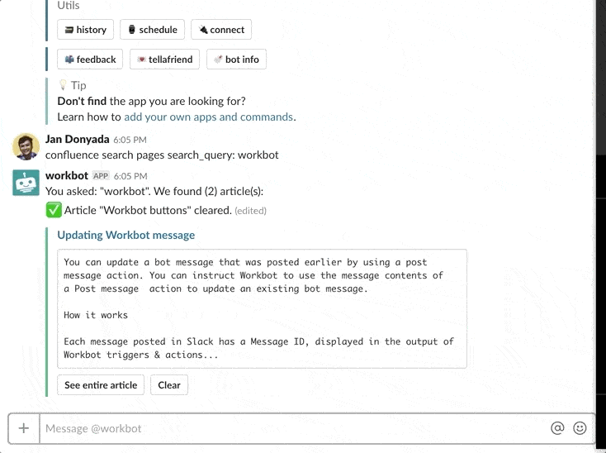Open the bot info button
This screenshot has width=606, height=453.
pos(236,60)
